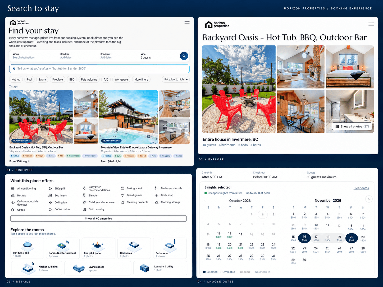383x287 pixels.
Task: Select the Bedrooms room card
Action: point(134,248)
